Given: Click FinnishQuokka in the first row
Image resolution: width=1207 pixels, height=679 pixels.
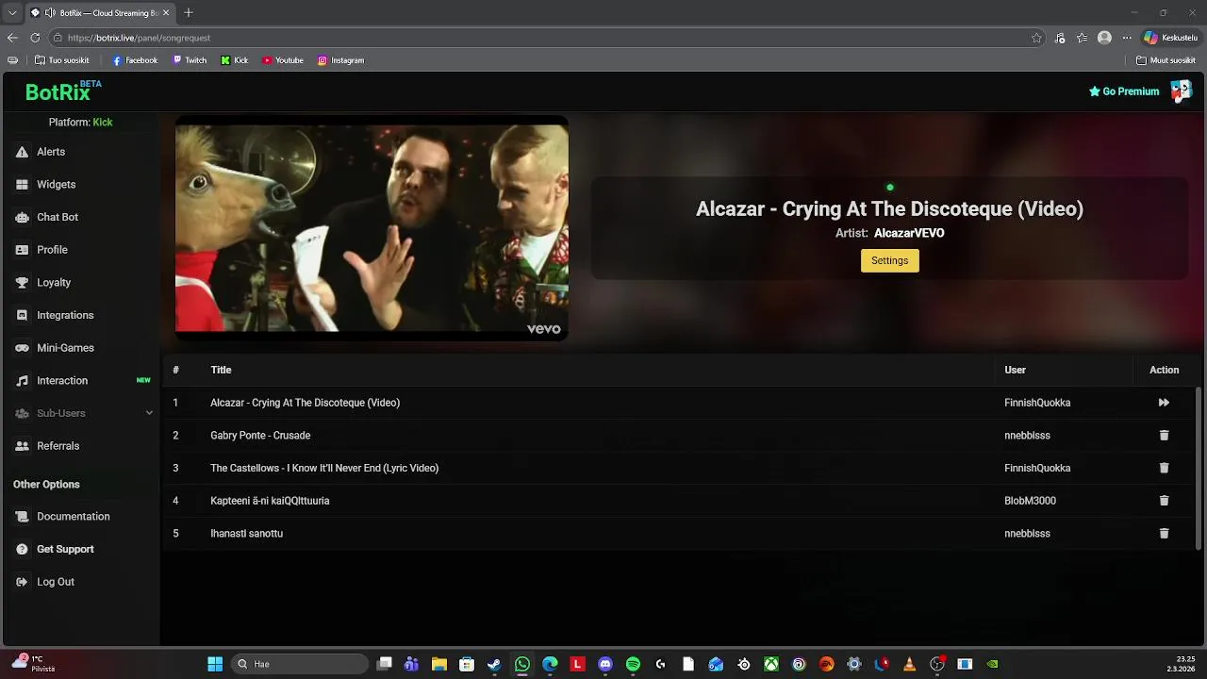Looking at the screenshot, I should click(1037, 403).
